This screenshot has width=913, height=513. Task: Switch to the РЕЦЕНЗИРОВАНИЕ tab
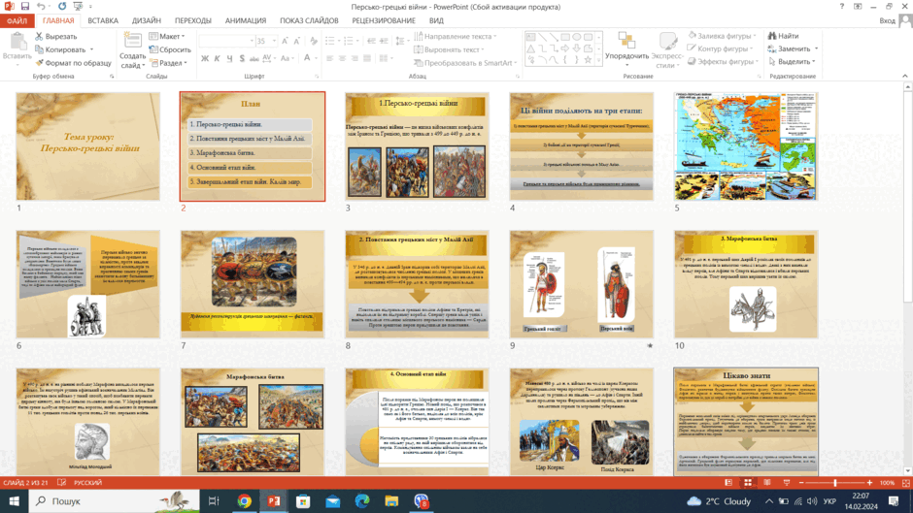(x=383, y=20)
